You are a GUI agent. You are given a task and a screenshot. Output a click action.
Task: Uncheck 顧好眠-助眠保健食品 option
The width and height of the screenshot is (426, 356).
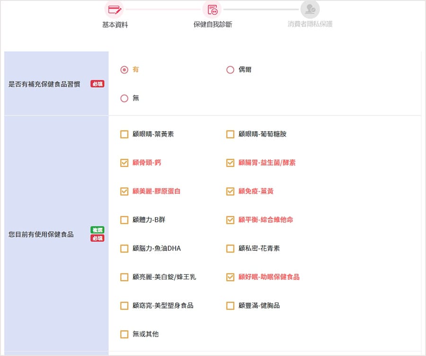pyautogui.click(x=230, y=277)
